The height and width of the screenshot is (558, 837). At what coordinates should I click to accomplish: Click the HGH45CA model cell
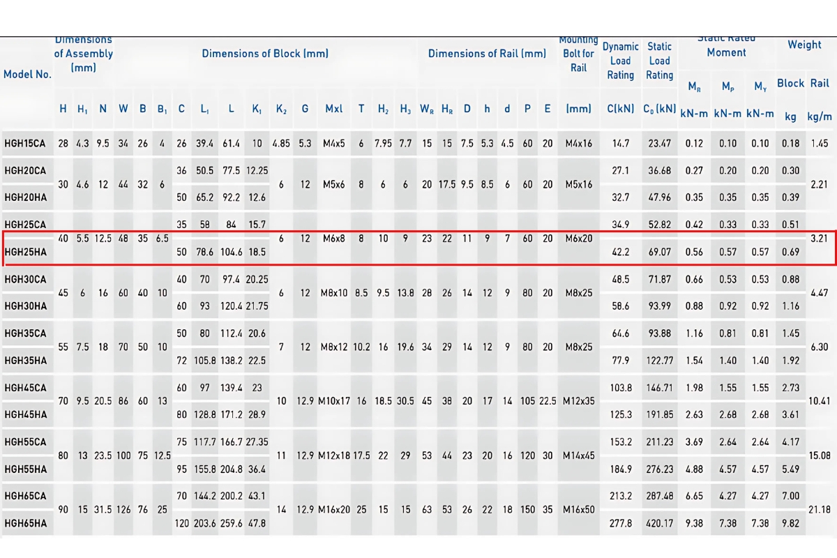click(25, 388)
